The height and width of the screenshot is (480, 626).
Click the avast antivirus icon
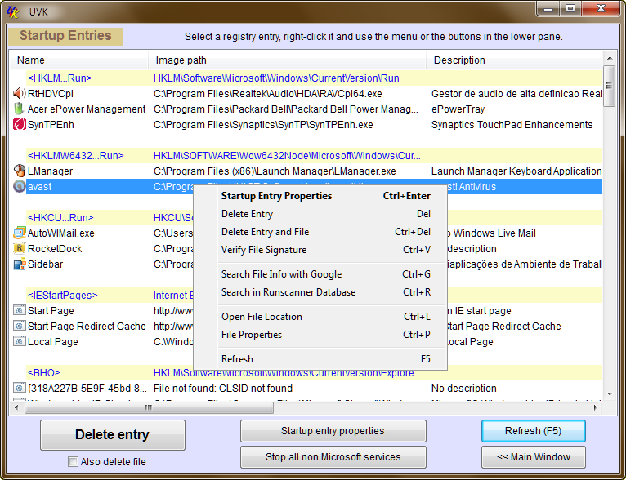click(19, 187)
